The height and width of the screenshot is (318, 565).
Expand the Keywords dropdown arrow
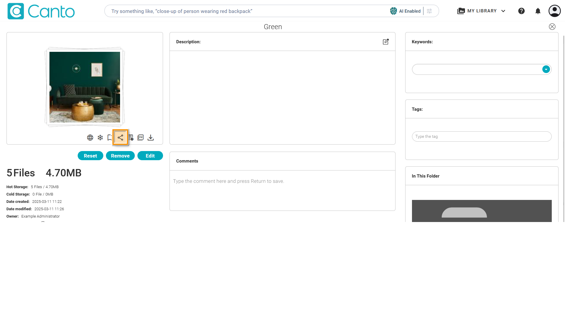click(546, 69)
